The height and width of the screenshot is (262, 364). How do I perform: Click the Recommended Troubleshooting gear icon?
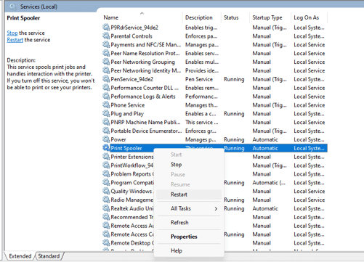(106, 217)
